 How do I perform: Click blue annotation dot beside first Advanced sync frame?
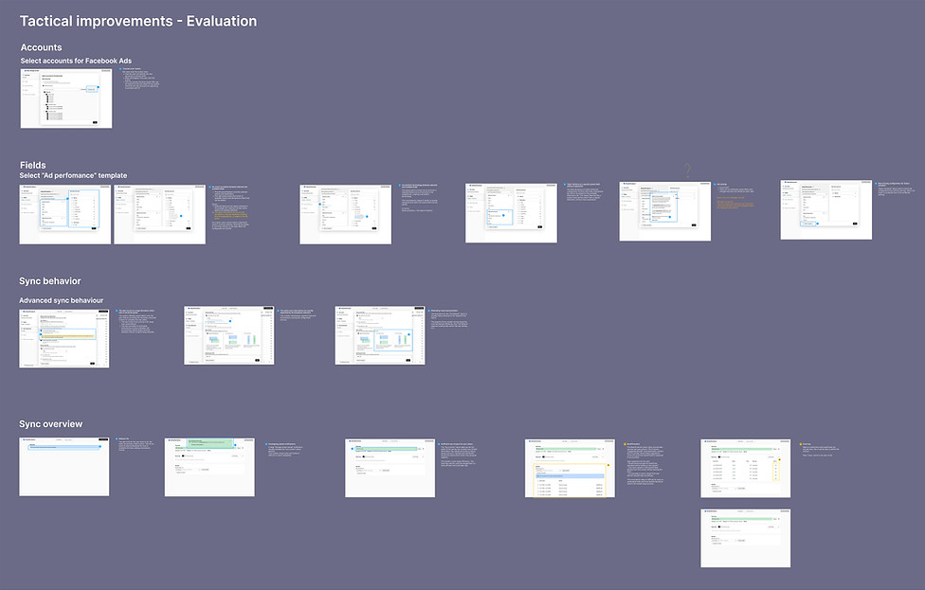[x=117, y=312]
